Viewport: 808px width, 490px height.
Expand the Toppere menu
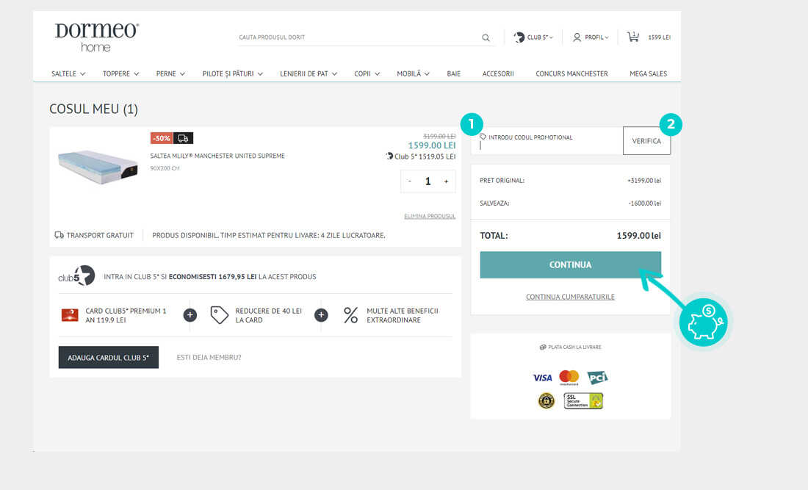(121, 73)
